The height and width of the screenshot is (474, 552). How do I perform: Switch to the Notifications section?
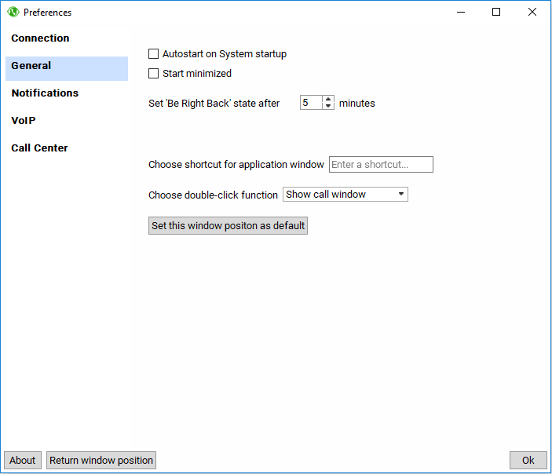pos(45,93)
